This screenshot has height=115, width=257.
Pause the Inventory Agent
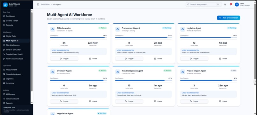[x=93, y=101]
